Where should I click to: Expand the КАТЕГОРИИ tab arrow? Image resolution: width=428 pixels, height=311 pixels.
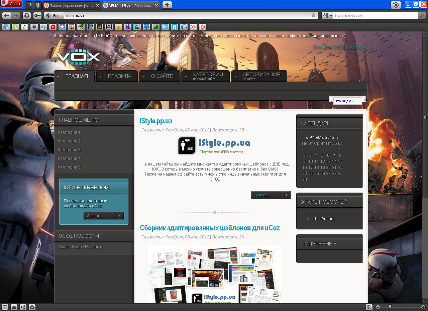pos(186,76)
